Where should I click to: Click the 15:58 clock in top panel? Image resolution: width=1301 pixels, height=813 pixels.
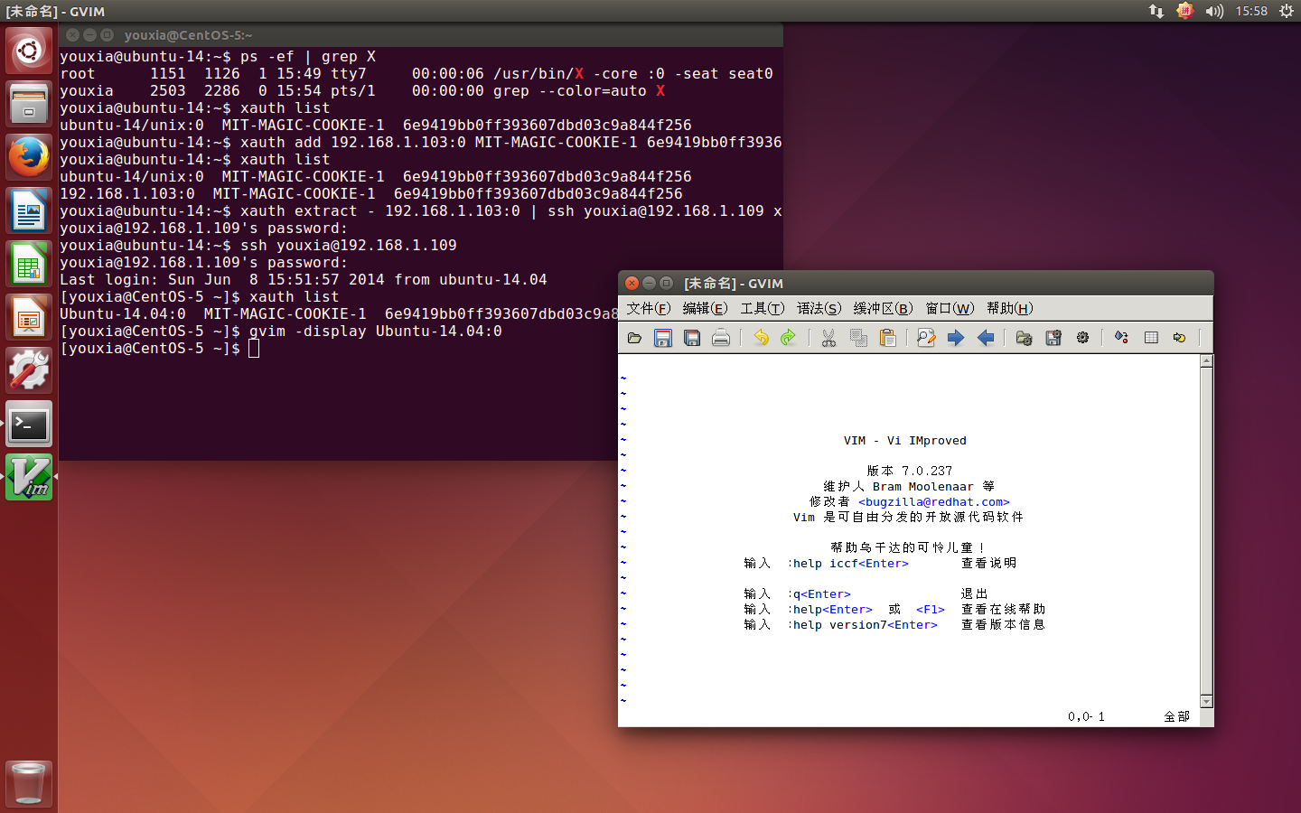tap(1251, 11)
